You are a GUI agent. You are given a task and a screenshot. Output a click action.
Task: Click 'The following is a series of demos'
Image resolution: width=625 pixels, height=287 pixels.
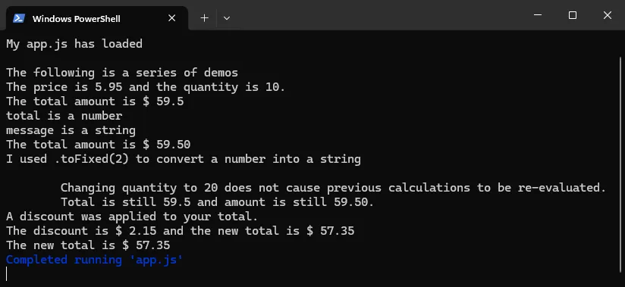coord(122,73)
